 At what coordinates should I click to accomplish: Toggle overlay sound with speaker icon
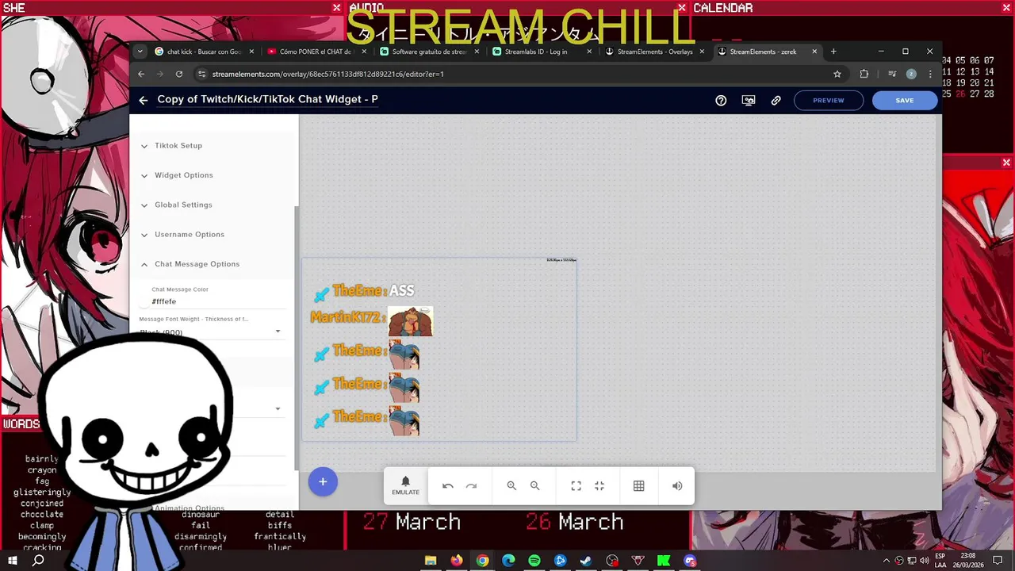click(677, 486)
